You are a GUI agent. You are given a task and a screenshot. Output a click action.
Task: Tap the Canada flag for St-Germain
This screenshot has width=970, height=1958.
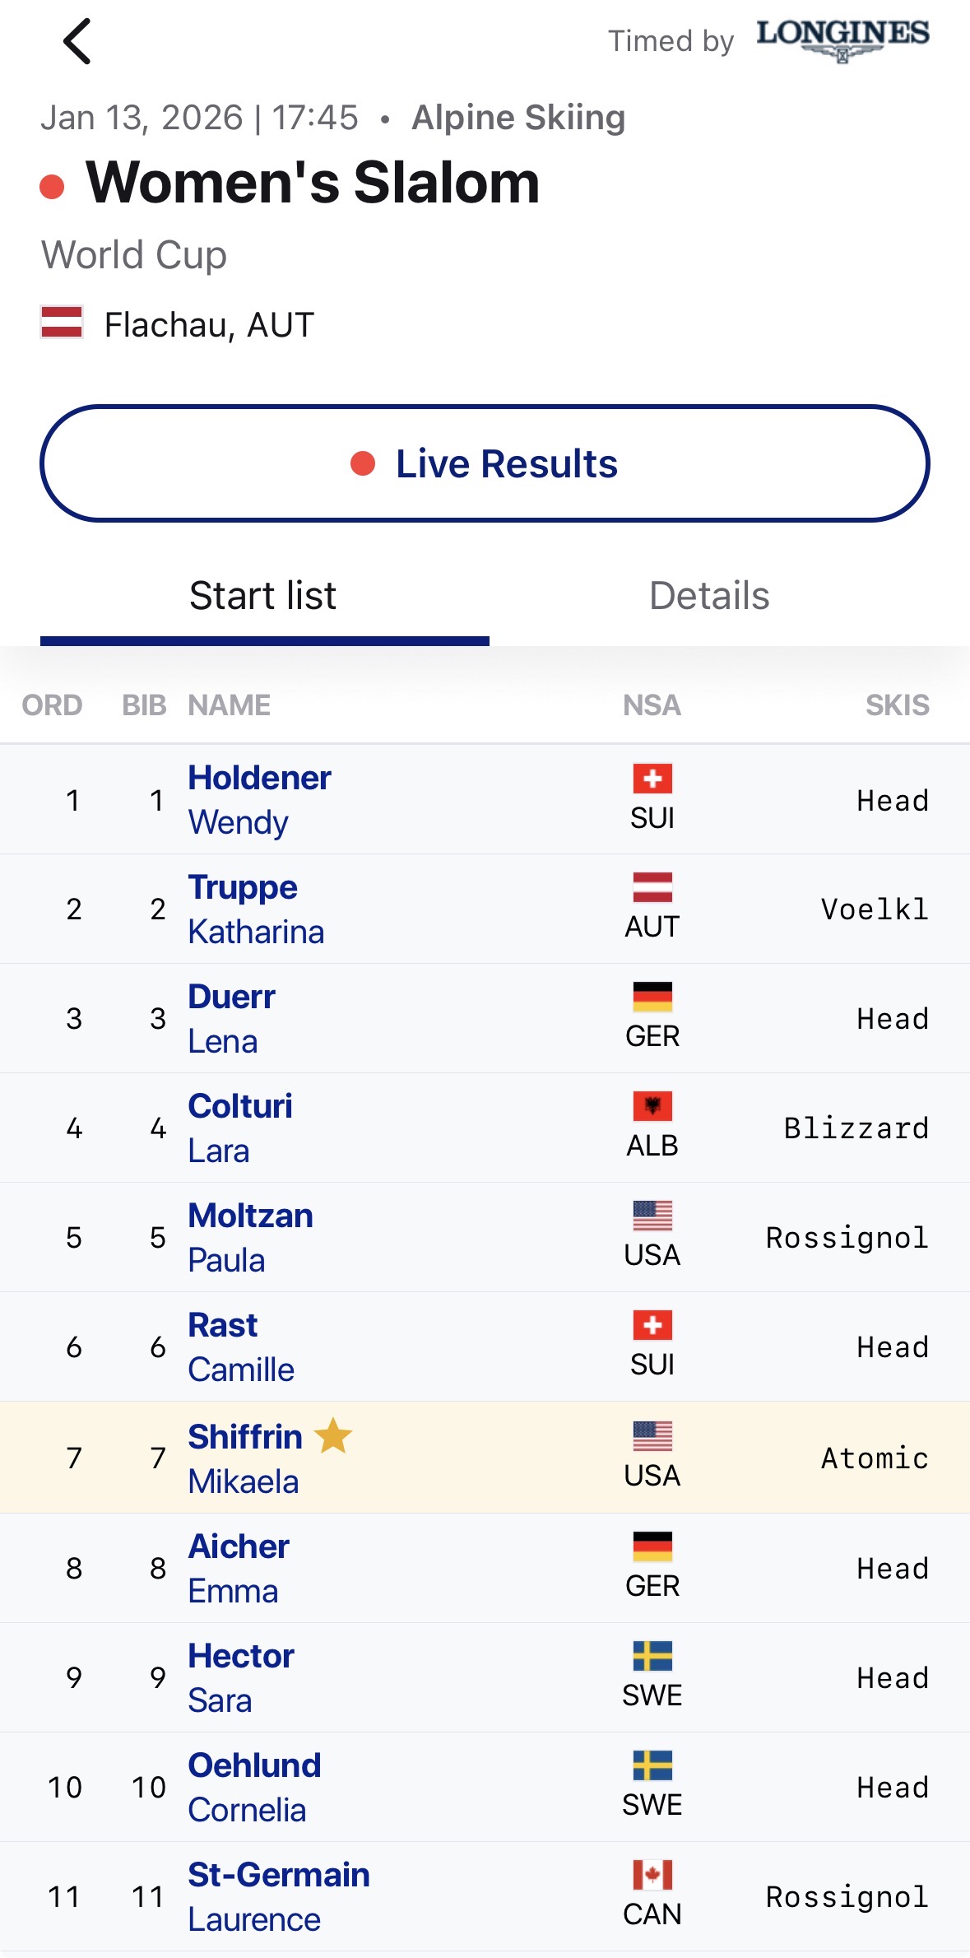[652, 1875]
